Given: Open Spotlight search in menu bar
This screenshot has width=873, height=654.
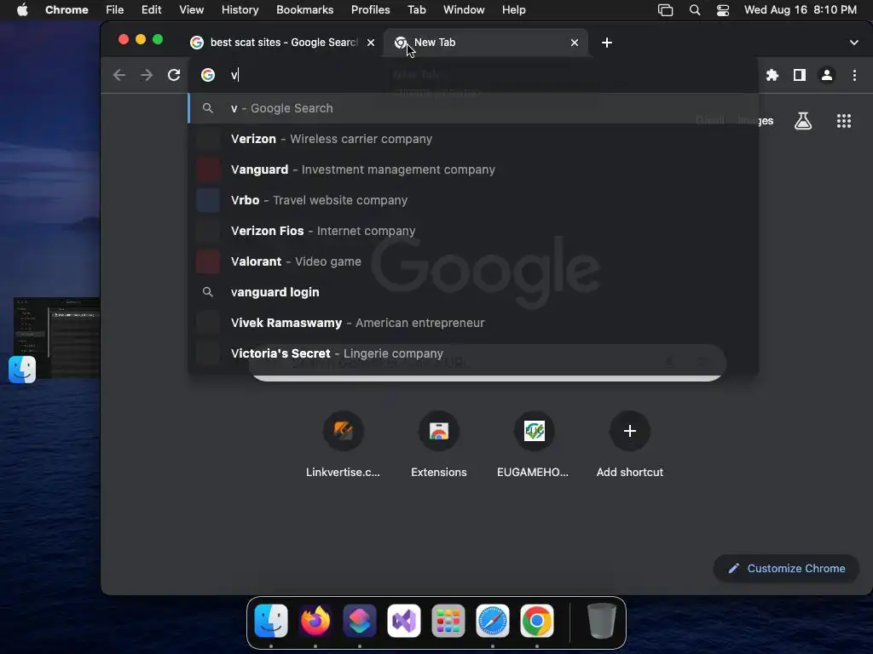Looking at the screenshot, I should point(695,10).
